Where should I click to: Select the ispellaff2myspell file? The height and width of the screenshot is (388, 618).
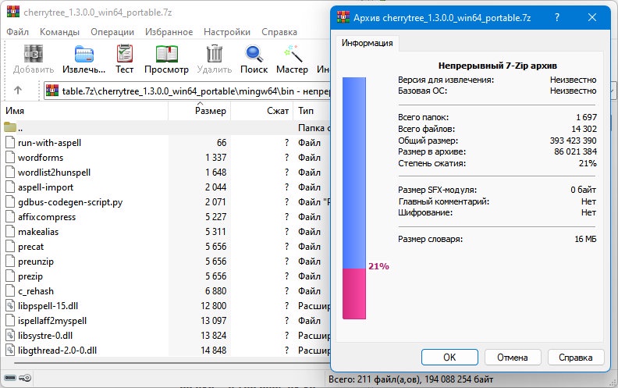point(52,321)
